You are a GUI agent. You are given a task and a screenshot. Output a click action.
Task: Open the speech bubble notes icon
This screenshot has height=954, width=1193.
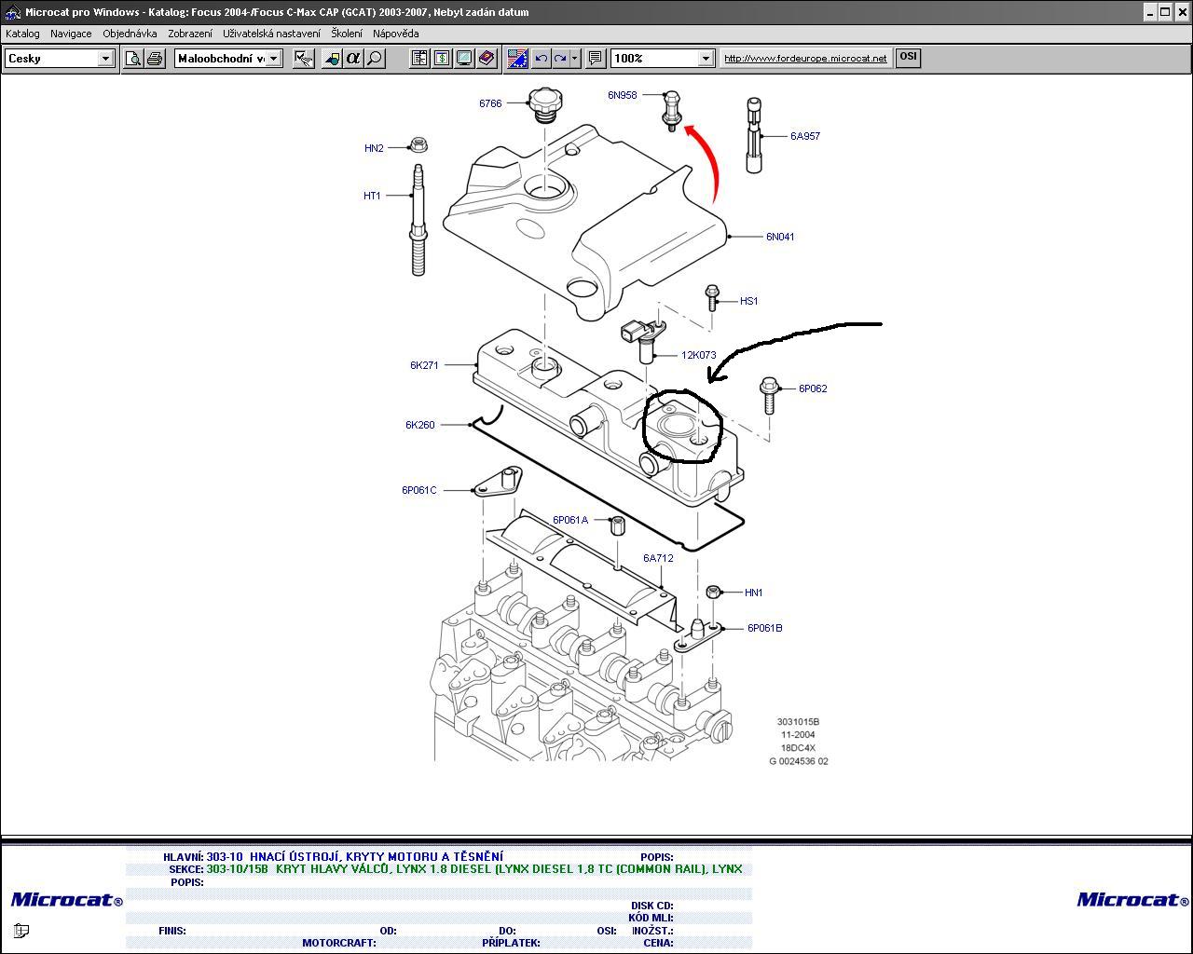(595, 58)
